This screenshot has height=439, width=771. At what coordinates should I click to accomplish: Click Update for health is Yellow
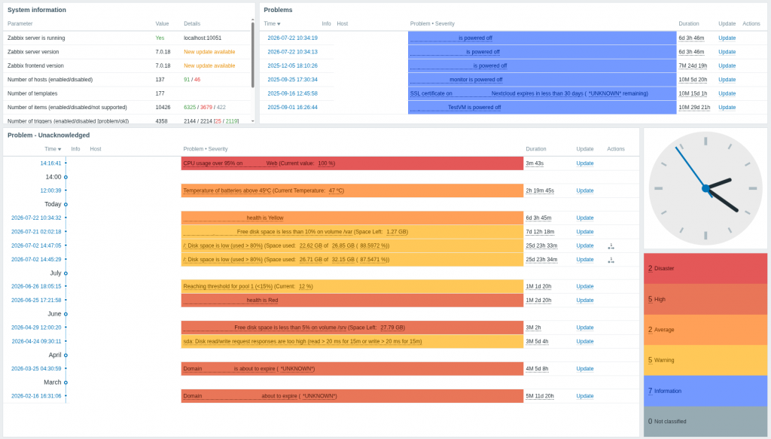tap(584, 218)
